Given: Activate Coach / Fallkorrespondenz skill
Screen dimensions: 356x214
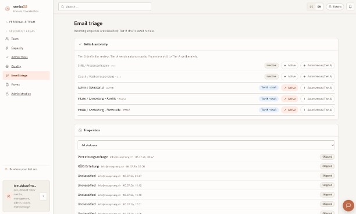Looking at the screenshot, I should coord(290,77).
